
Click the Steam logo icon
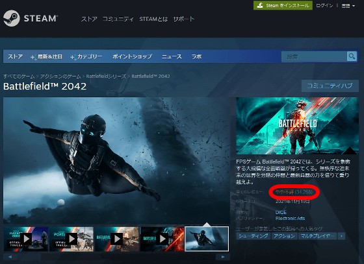coord(12,18)
